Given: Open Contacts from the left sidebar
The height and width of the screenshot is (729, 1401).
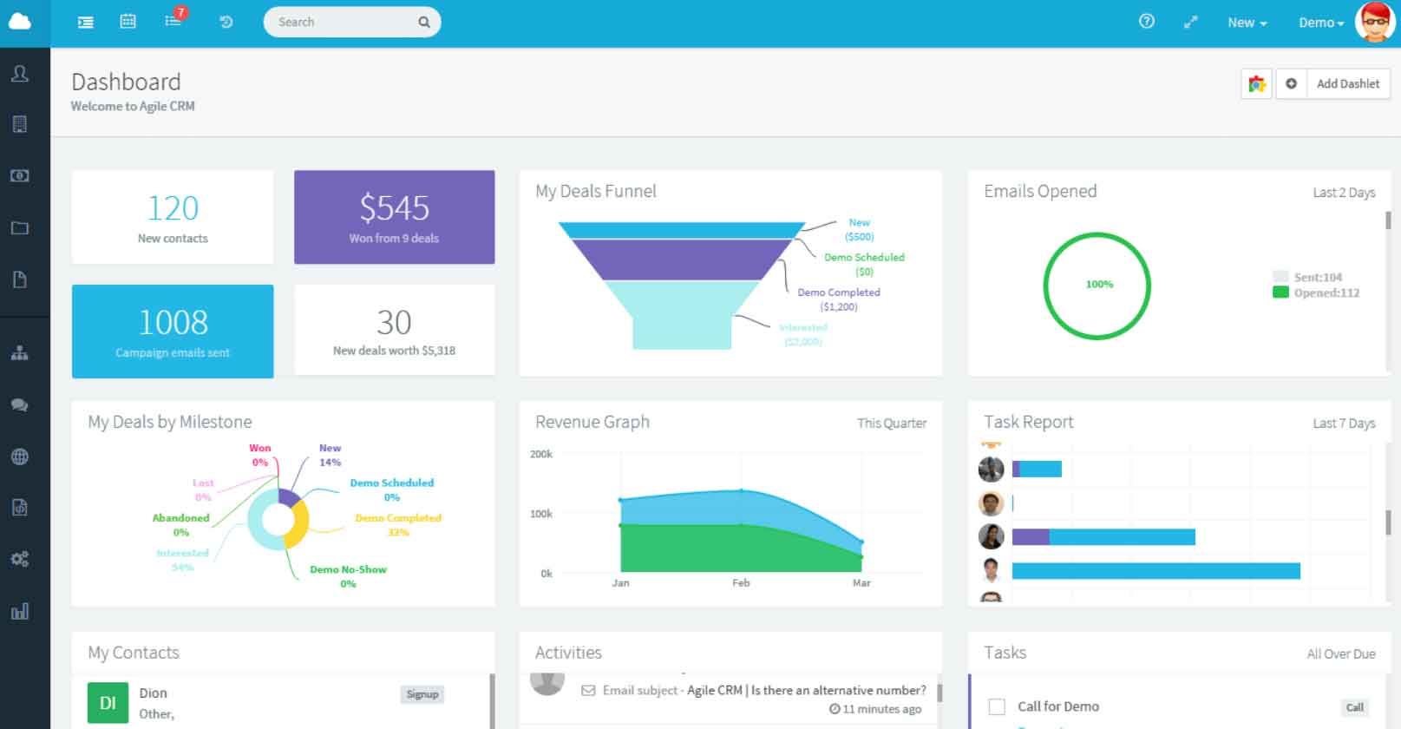Looking at the screenshot, I should click(x=19, y=75).
